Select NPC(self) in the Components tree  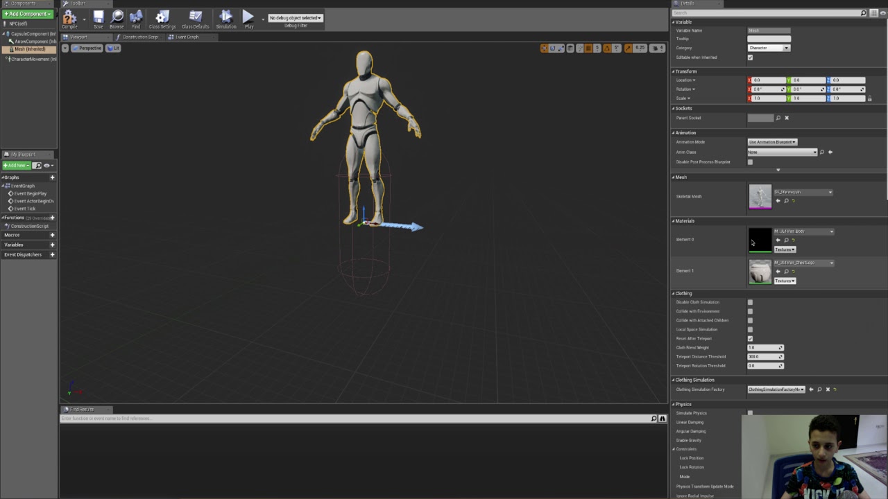[18, 24]
